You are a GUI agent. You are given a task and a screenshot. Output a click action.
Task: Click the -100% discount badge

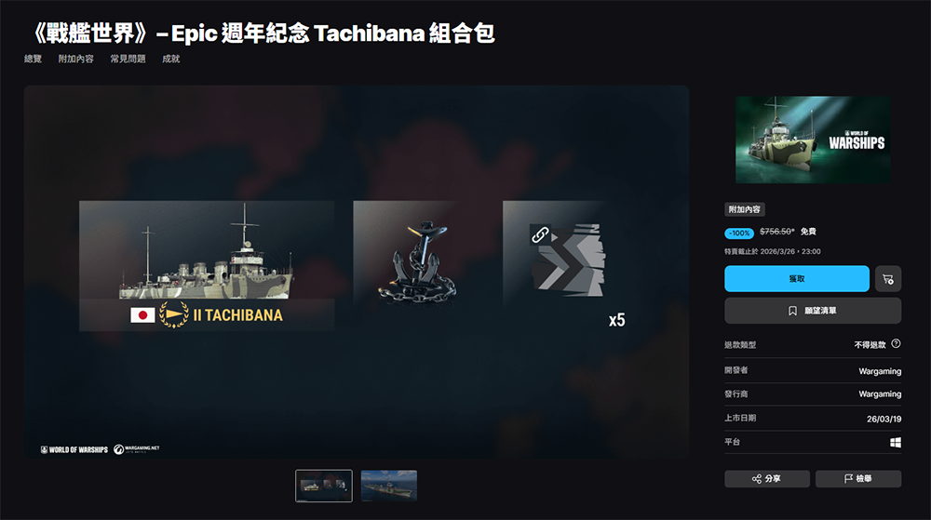pyautogui.click(x=739, y=233)
